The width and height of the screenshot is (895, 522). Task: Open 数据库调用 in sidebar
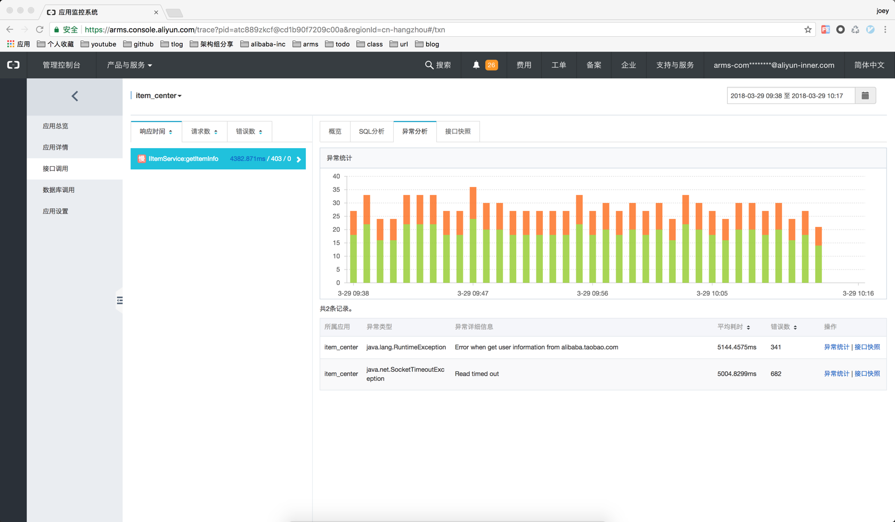point(75,190)
